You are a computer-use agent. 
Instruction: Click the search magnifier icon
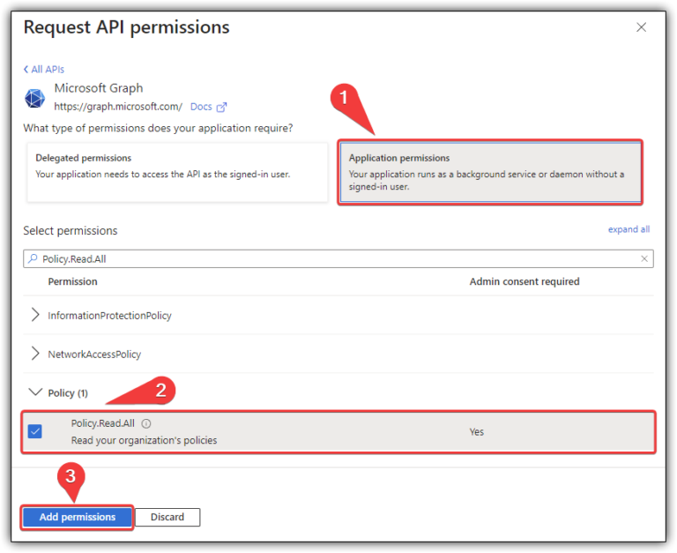[33, 258]
